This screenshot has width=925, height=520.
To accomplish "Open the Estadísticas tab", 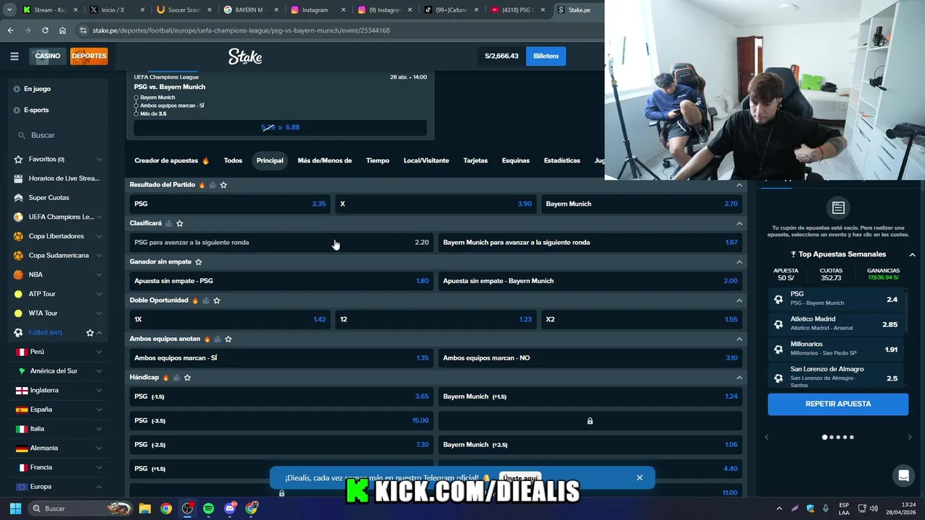I will pos(562,160).
